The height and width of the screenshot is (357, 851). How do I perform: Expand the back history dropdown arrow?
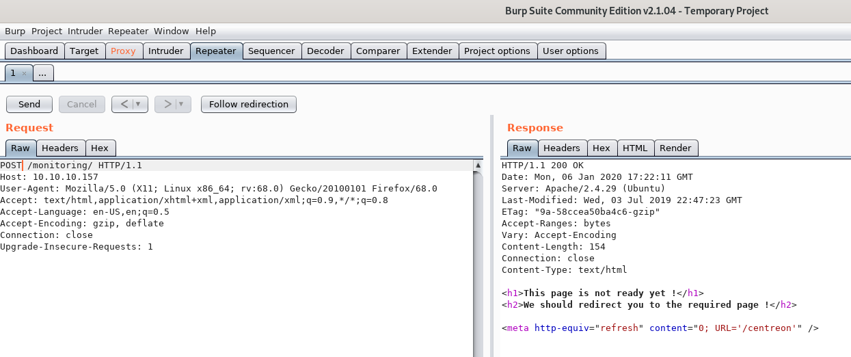click(x=139, y=104)
